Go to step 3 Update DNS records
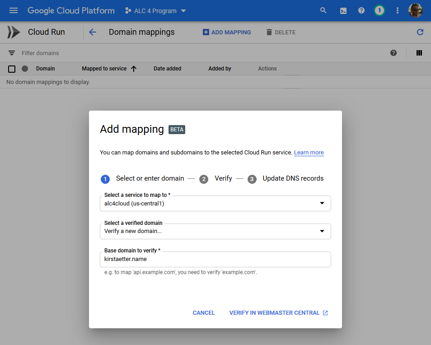This screenshot has height=345, width=431. pos(286,178)
